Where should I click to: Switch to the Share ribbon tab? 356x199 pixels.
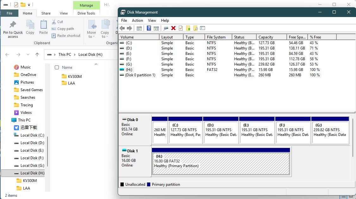[x=46, y=13]
